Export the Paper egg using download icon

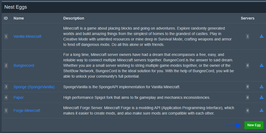[261, 97]
